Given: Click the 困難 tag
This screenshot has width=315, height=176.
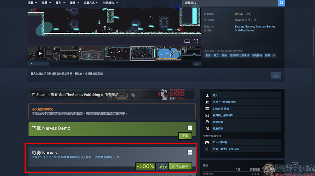Looking at the screenshot, I should [267, 56].
